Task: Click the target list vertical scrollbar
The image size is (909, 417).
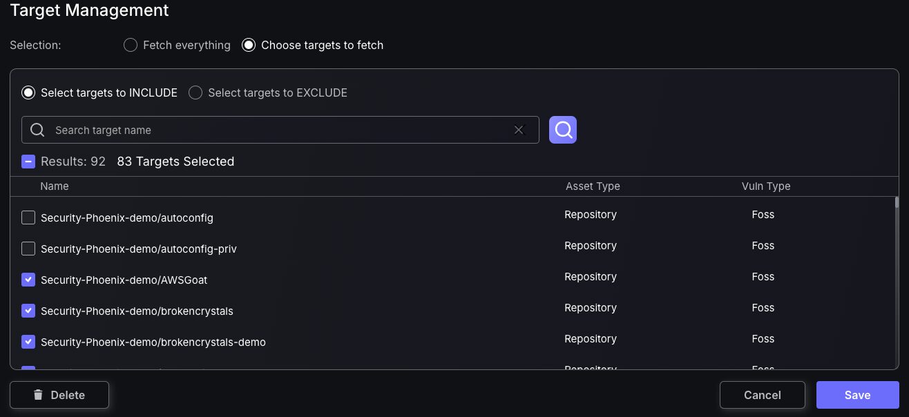Action: pos(897,203)
